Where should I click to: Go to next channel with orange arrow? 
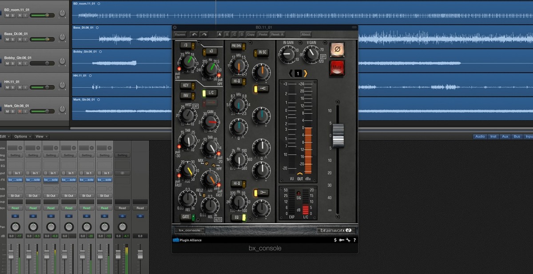coord(306,73)
